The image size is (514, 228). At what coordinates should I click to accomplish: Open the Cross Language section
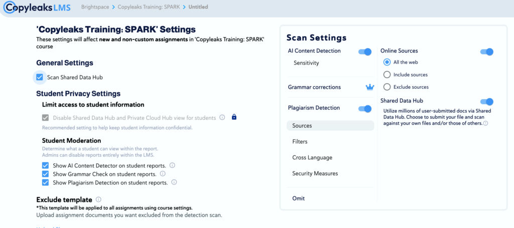[x=312, y=158]
